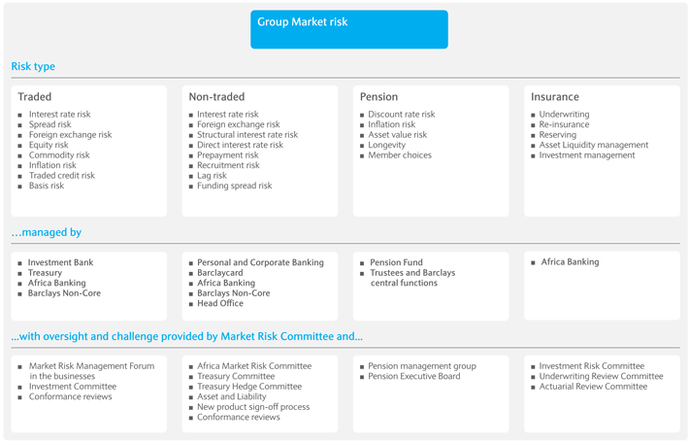This screenshot has width=689, height=443.
Task: Click the Group Market risk blue box
Action: pyautogui.click(x=349, y=29)
